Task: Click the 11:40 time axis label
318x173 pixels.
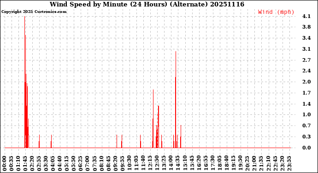Action: click(143, 164)
